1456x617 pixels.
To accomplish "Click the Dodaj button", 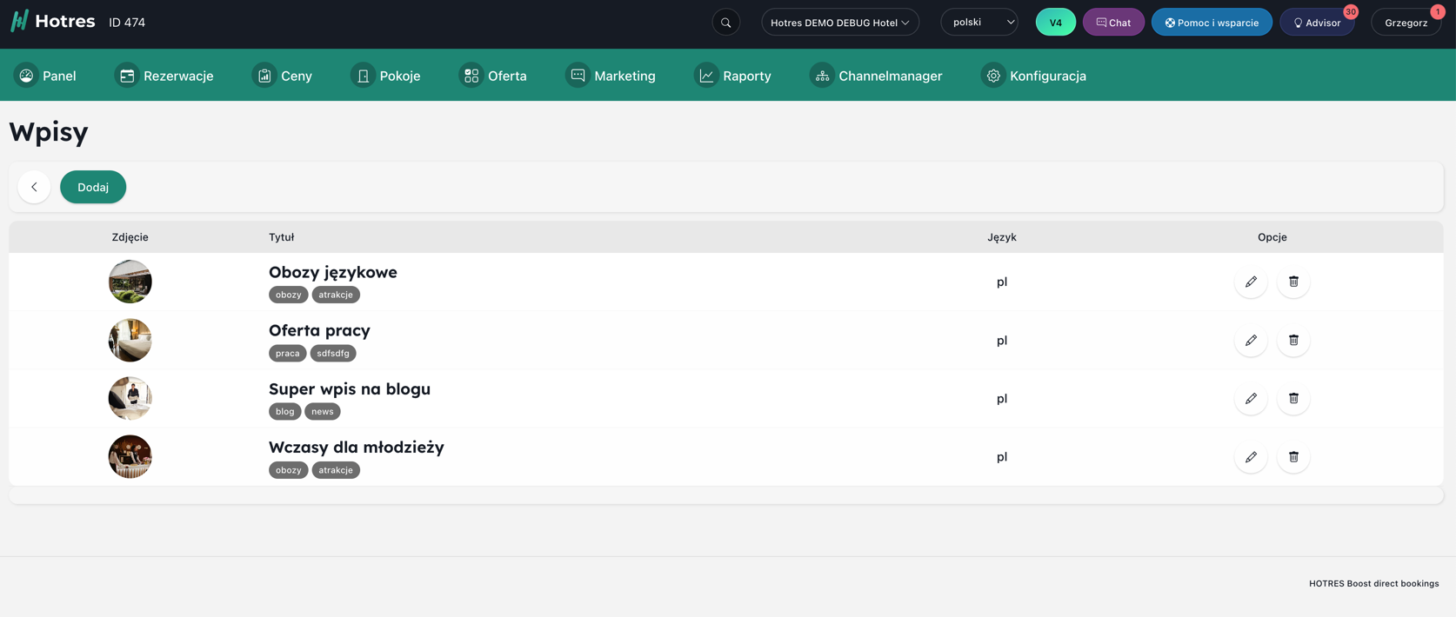I will point(93,187).
